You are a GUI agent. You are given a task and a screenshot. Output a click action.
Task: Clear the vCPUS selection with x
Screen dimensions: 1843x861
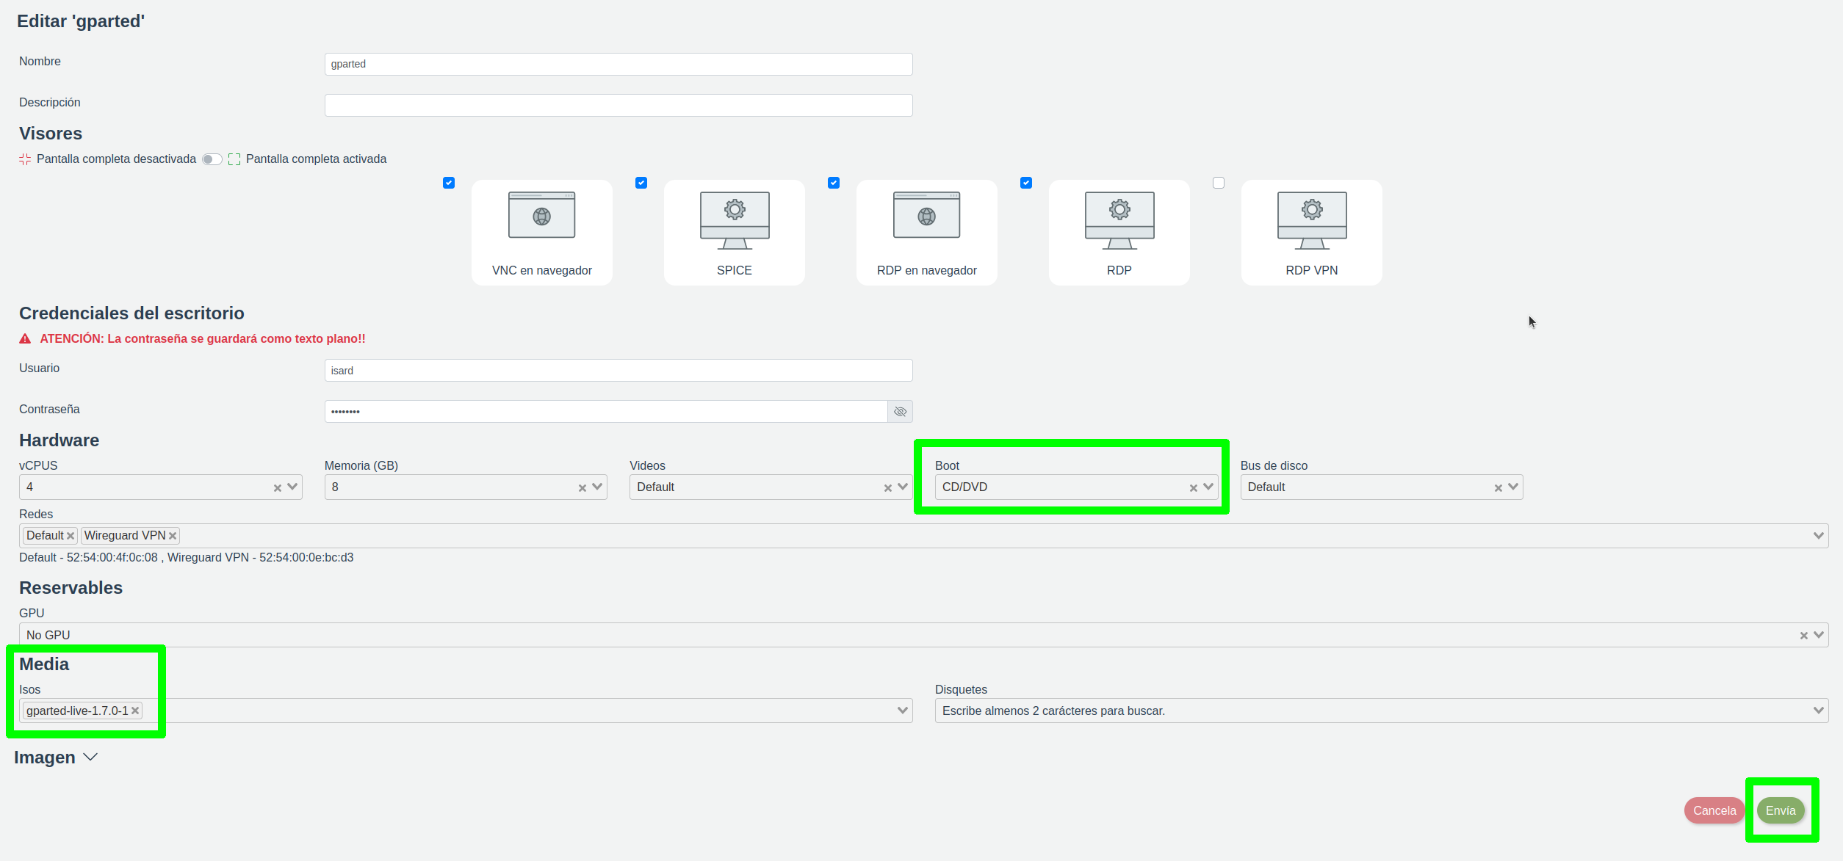[x=278, y=488]
